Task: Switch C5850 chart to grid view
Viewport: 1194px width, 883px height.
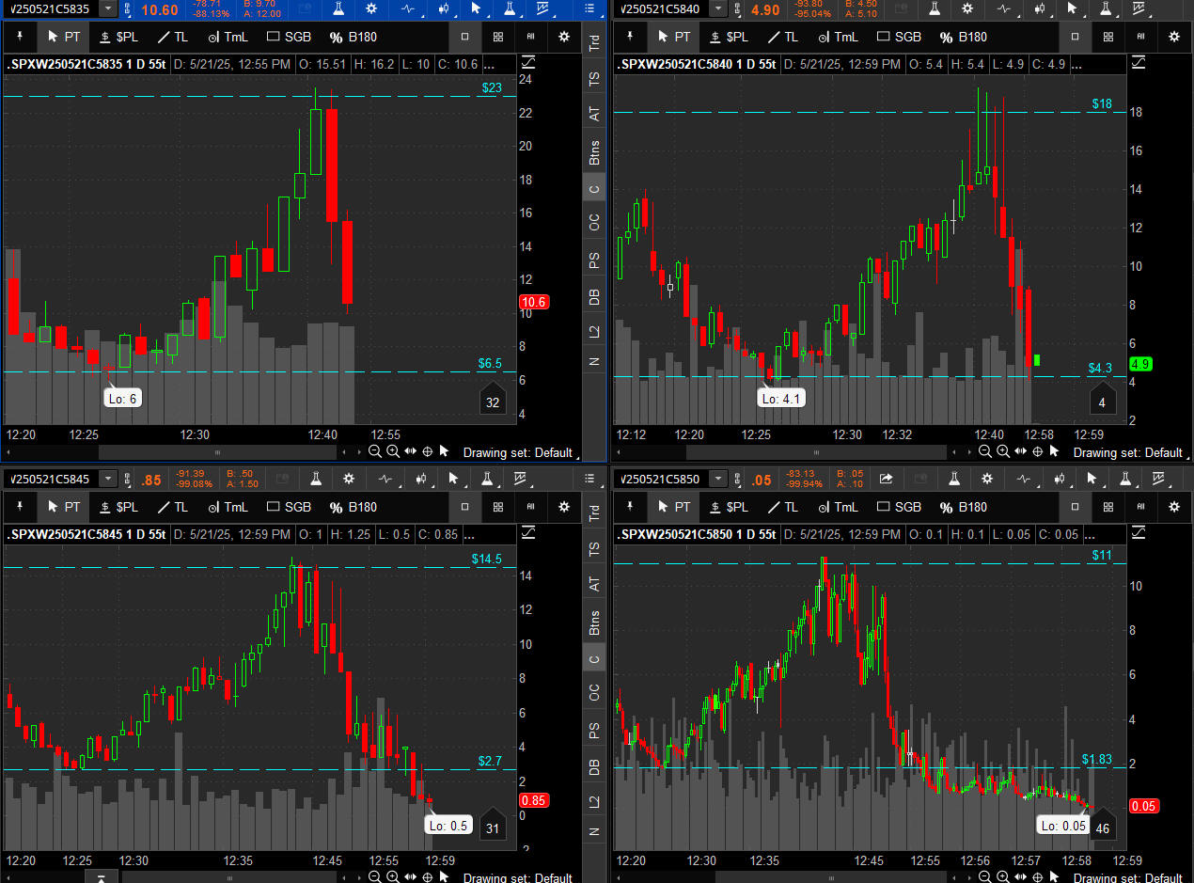Action: click(1108, 507)
